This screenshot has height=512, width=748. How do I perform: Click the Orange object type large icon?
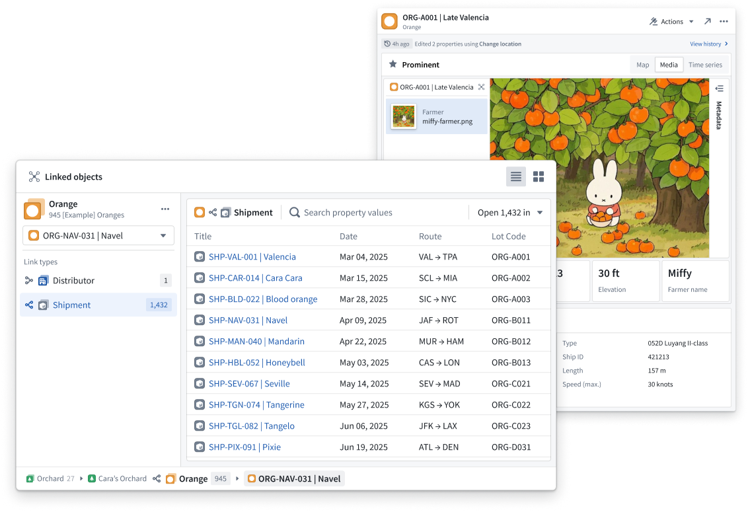34,209
